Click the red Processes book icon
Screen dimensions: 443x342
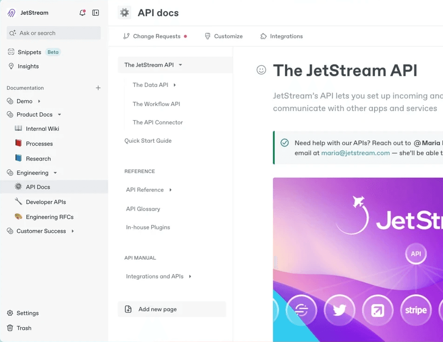pyautogui.click(x=18, y=143)
